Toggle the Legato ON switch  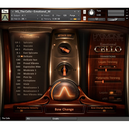115,93
